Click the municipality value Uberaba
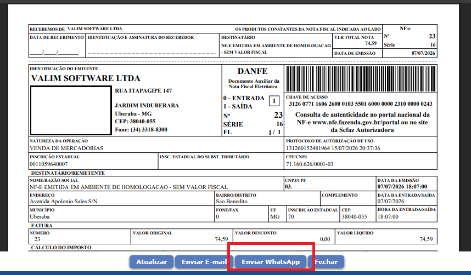Image resolution: width=471 pixels, height=275 pixels. pos(40,216)
